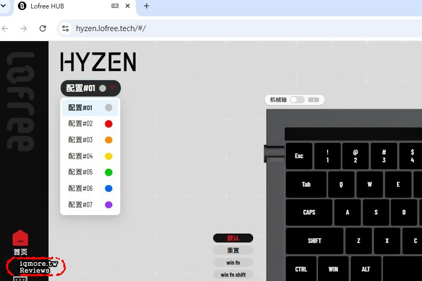Click the SHIFT key on keyboard
This screenshot has height=281, width=422.
coord(314,241)
